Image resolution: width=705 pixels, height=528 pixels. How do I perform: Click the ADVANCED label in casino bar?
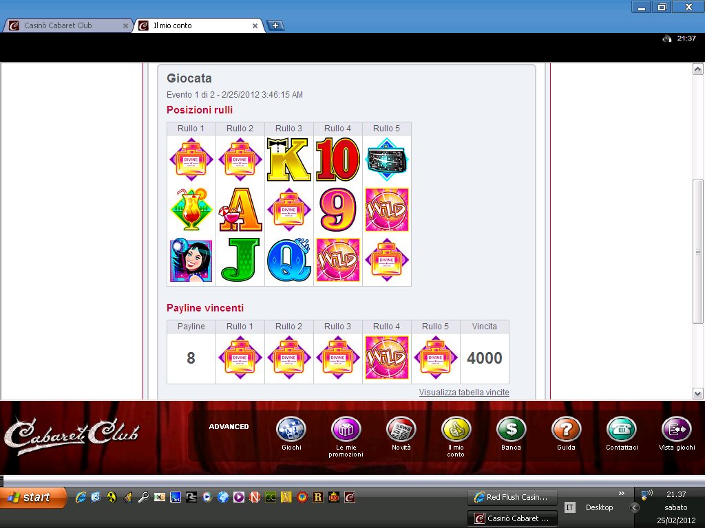coord(229,426)
